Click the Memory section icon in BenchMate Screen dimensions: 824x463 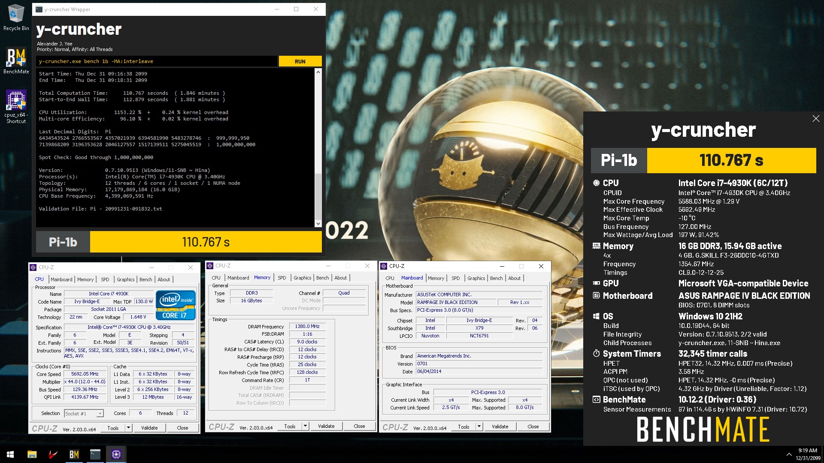(x=596, y=246)
